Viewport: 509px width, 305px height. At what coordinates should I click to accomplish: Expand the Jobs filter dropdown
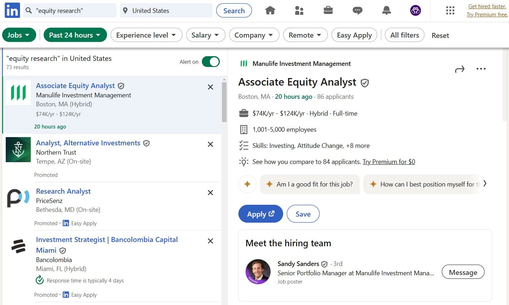tap(19, 35)
